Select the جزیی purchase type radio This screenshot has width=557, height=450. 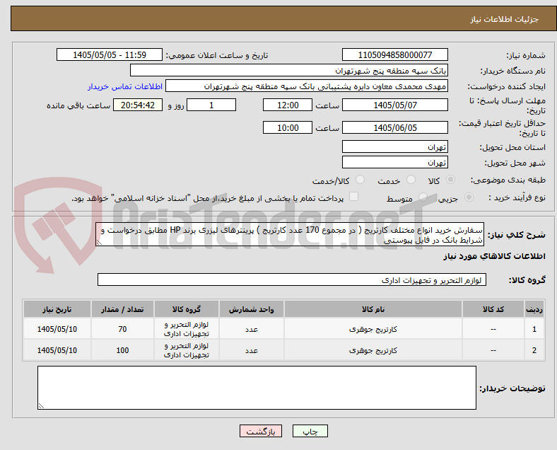click(469, 197)
